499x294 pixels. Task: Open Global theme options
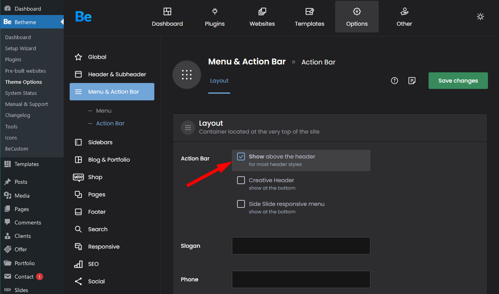(x=112, y=57)
